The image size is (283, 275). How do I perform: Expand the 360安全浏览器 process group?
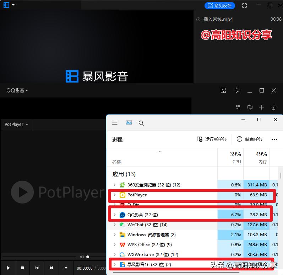[x=114, y=185]
